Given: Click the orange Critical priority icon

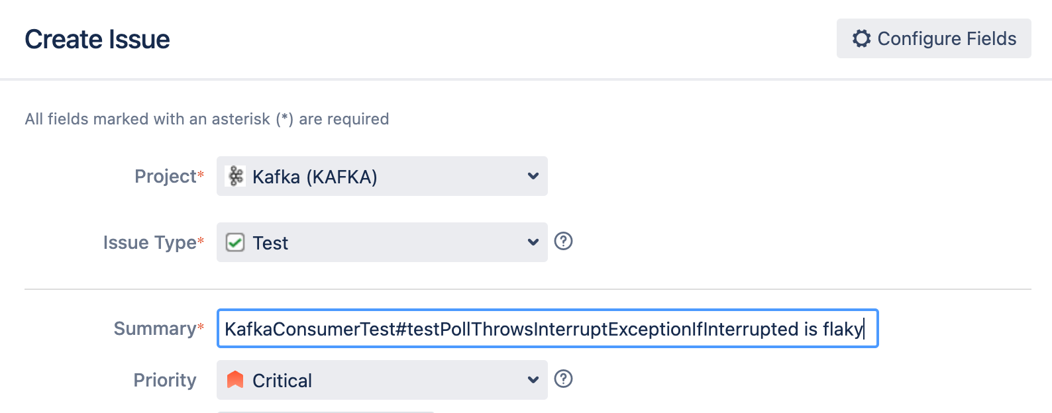Looking at the screenshot, I should pos(235,380).
